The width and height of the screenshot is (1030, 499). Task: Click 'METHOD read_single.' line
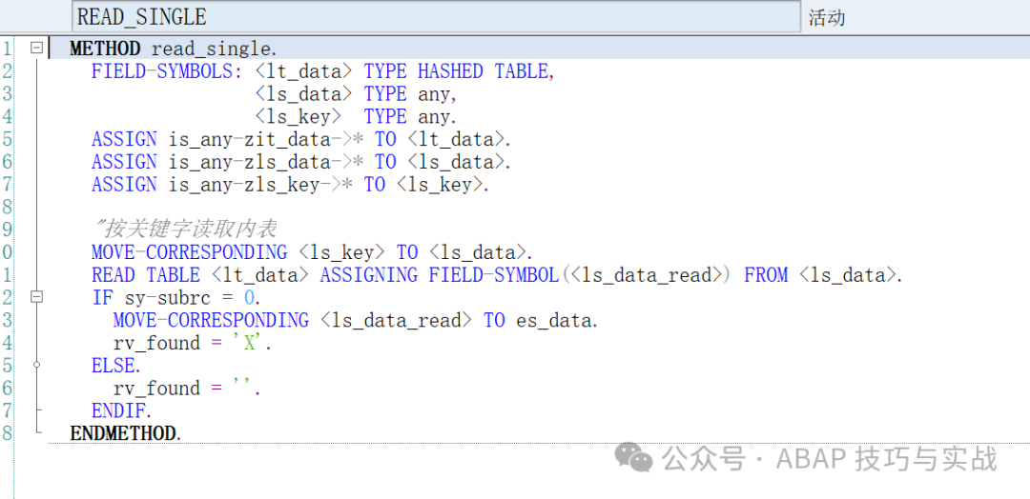click(174, 49)
